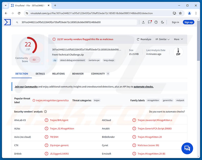Click the contains-pe tag
Image resolution: width=202 pixels, height=160 pixels.
pyautogui.click(x=94, y=60)
